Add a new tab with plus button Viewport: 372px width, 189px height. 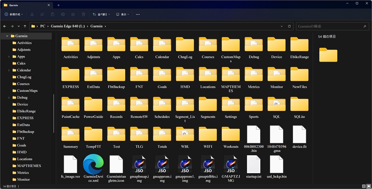58,5
